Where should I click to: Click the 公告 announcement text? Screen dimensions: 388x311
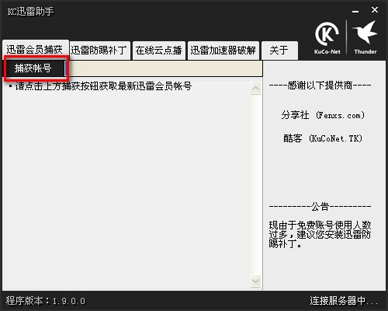pos(320,235)
